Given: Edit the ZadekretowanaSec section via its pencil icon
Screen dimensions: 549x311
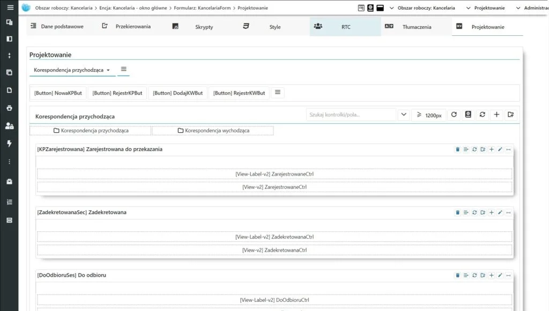Looking at the screenshot, I should pos(500,212).
